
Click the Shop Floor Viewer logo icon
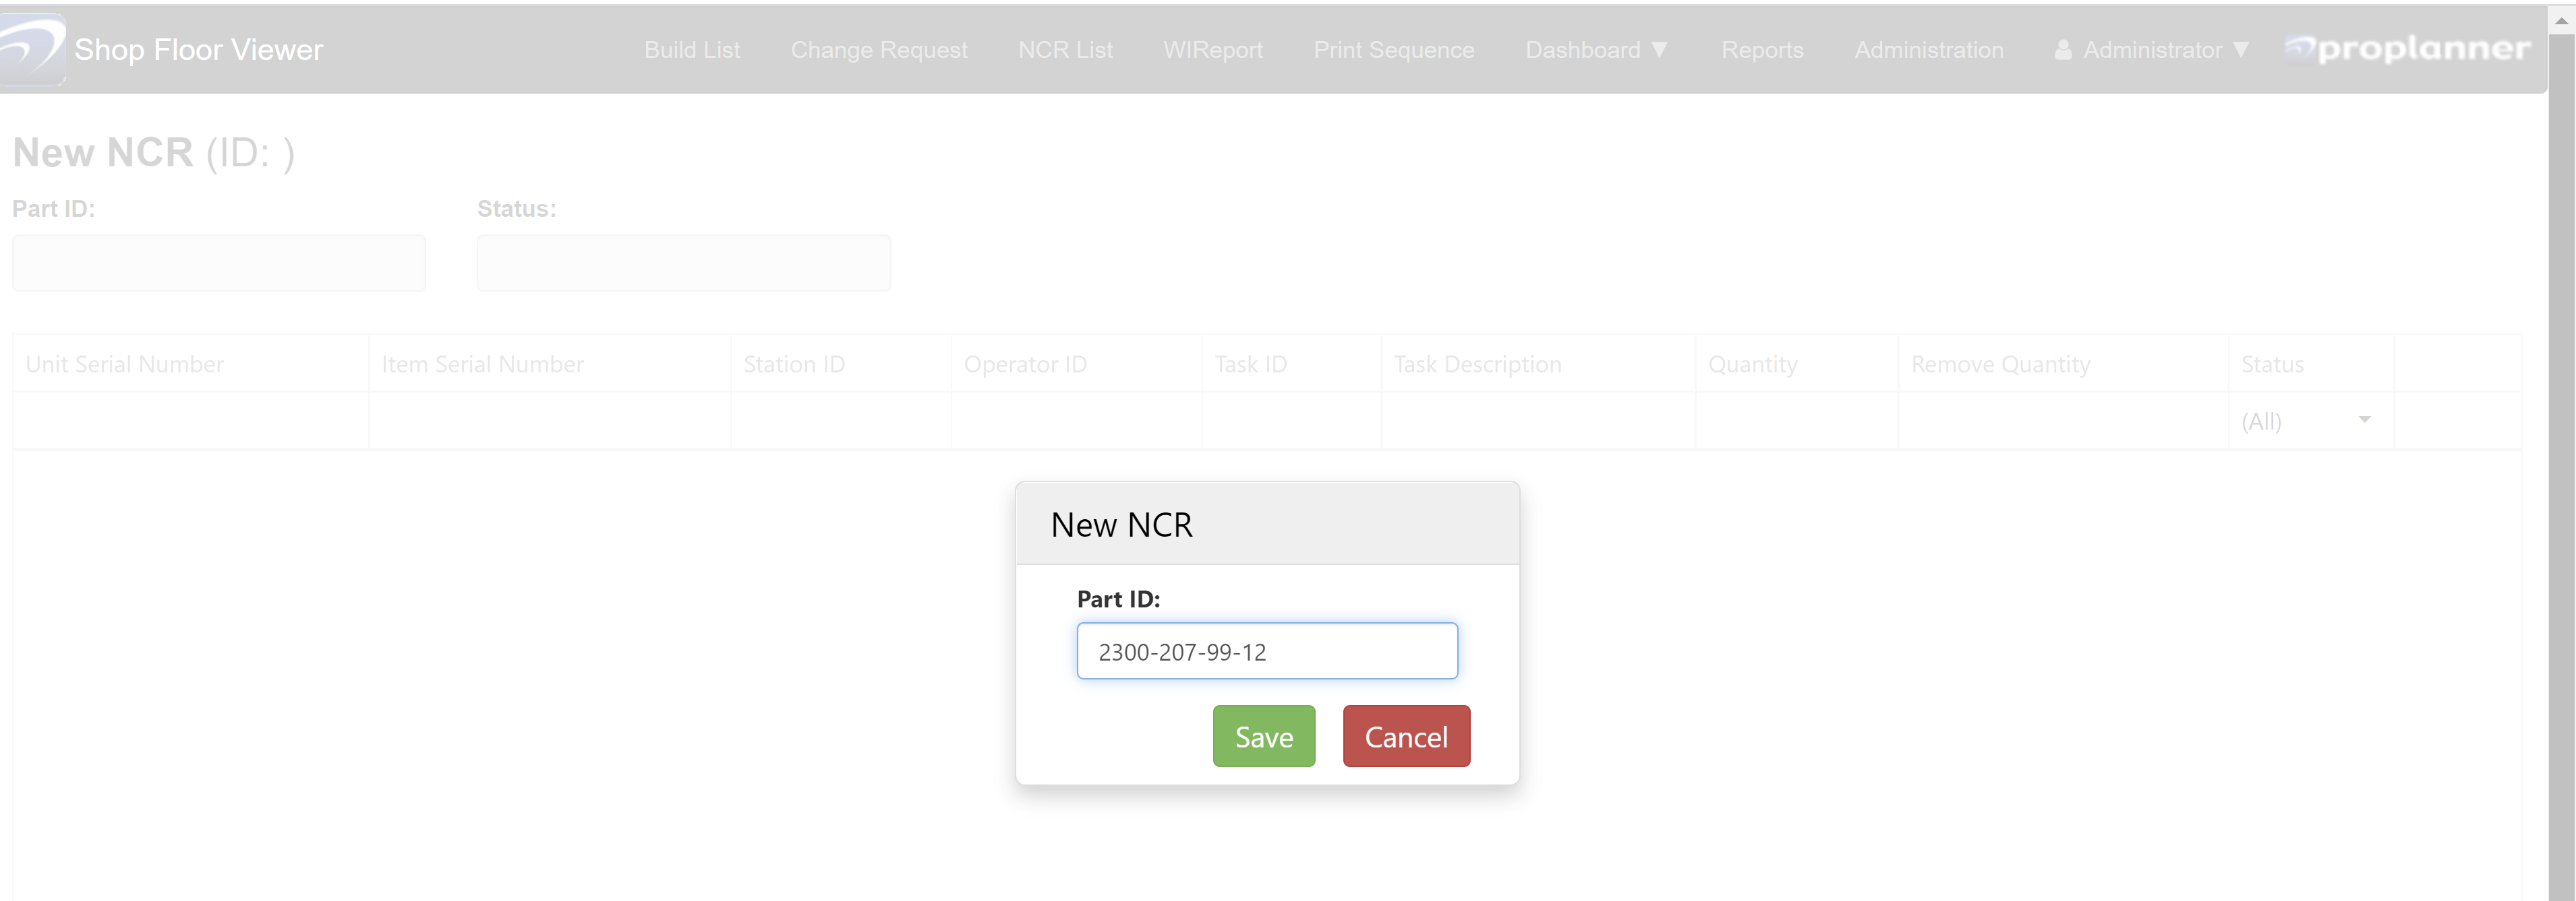(x=32, y=48)
